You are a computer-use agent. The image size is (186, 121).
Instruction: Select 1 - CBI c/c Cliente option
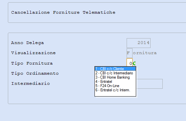(x=115, y=69)
